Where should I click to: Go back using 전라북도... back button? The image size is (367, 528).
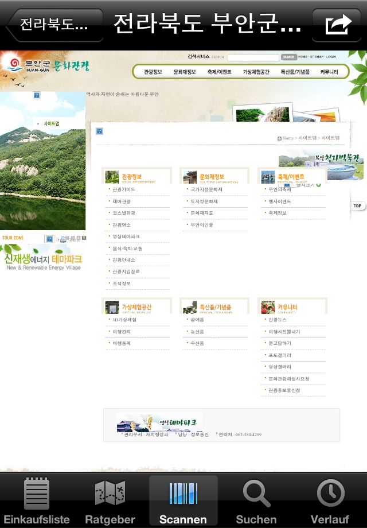coord(54,25)
